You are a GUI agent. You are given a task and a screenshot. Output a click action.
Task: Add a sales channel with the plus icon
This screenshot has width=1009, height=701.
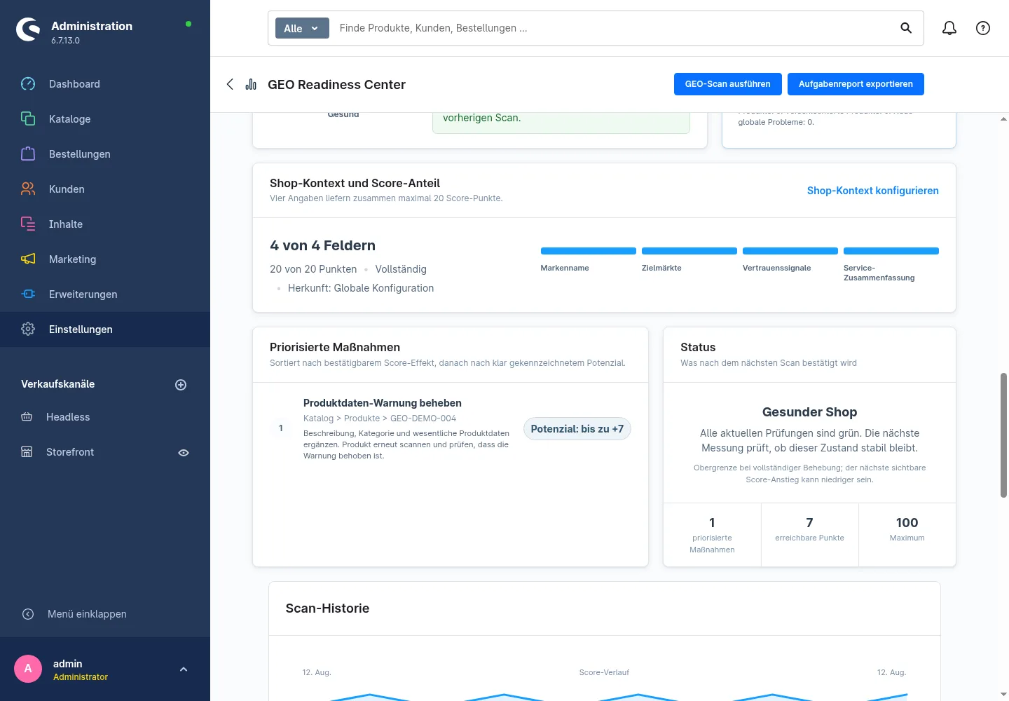(181, 385)
